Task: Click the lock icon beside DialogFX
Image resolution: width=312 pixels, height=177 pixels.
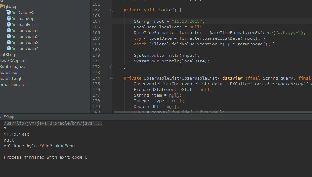Action: 14,13
